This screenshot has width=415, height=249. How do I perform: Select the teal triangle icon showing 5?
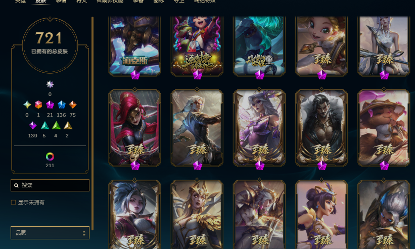pos(44,125)
